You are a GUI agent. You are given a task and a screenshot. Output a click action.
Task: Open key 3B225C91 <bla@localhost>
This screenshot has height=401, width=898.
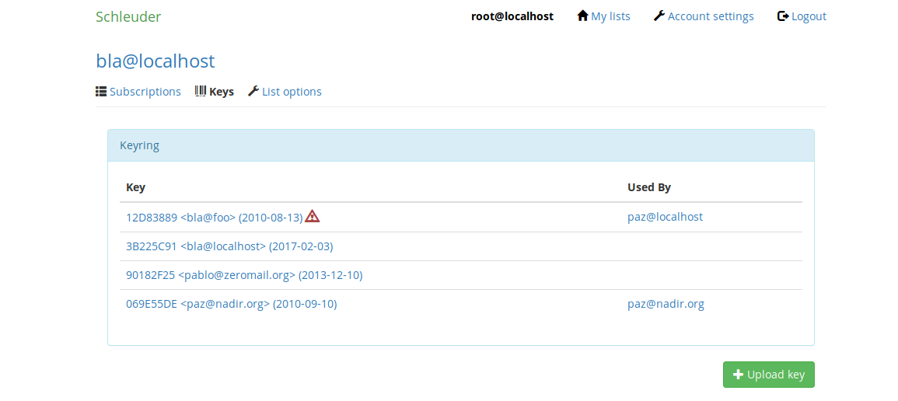pyautogui.click(x=229, y=246)
